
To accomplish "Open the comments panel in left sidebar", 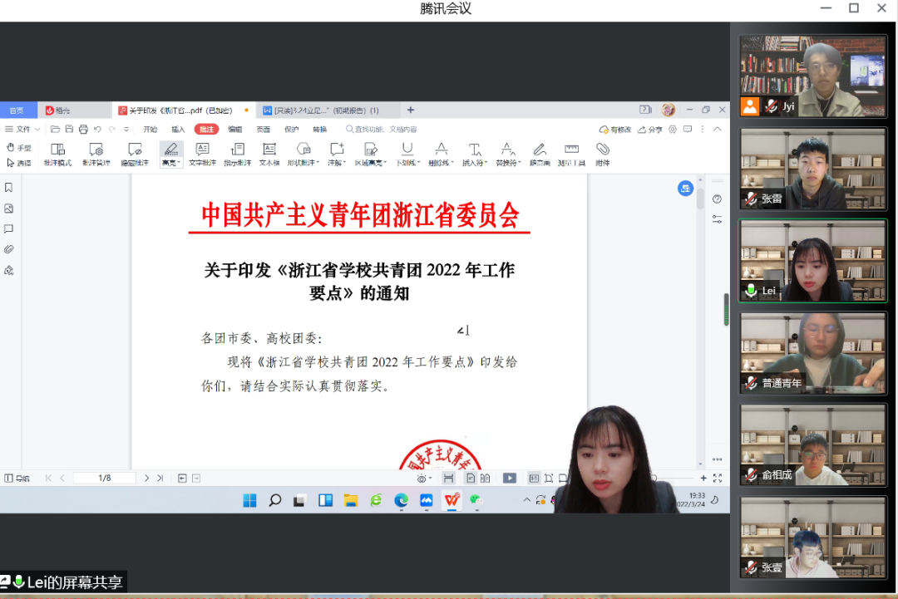I will (8, 228).
